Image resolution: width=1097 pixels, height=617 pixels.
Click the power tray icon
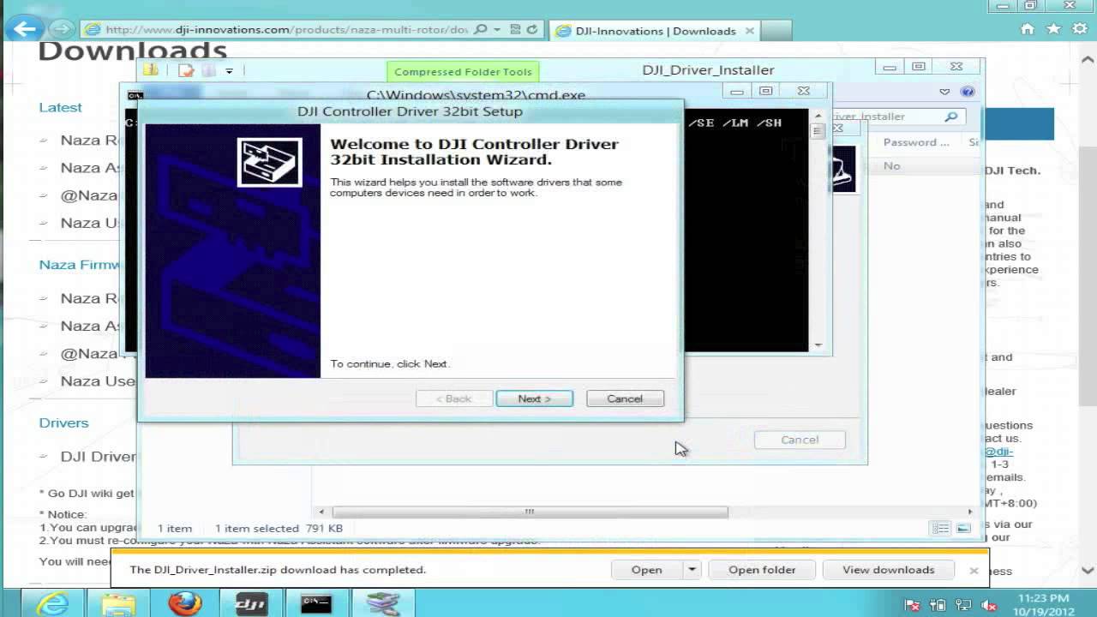938,605
